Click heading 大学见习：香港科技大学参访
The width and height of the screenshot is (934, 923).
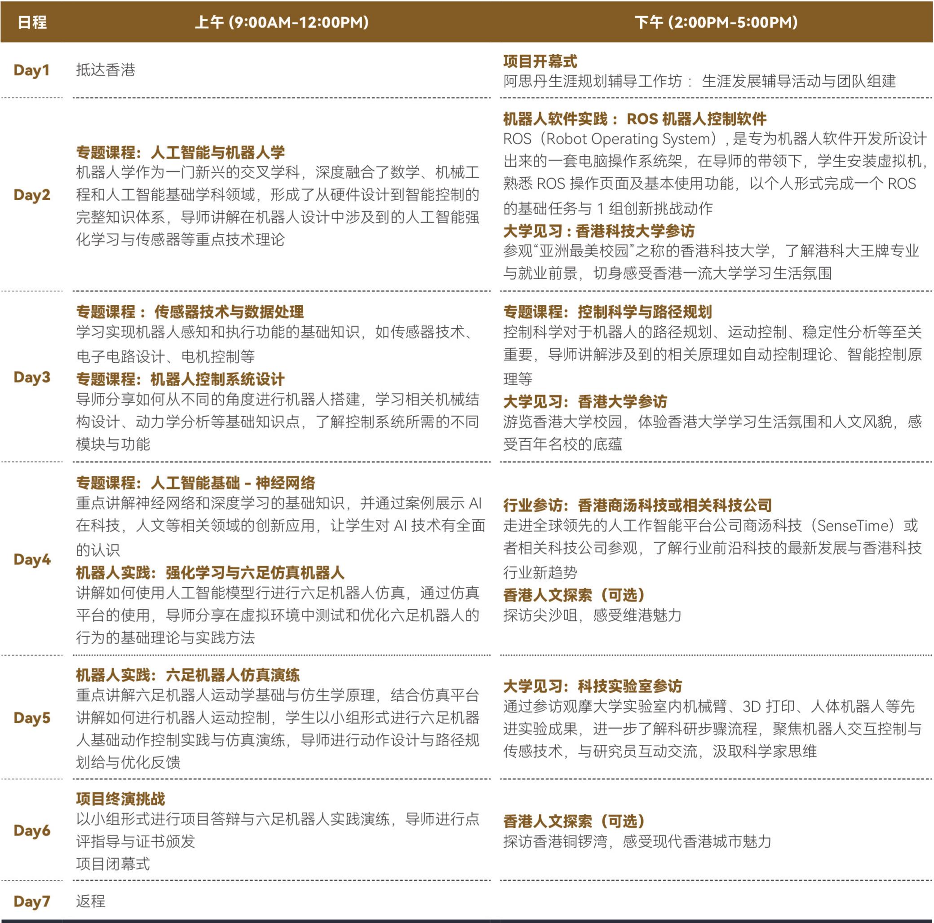click(x=598, y=231)
